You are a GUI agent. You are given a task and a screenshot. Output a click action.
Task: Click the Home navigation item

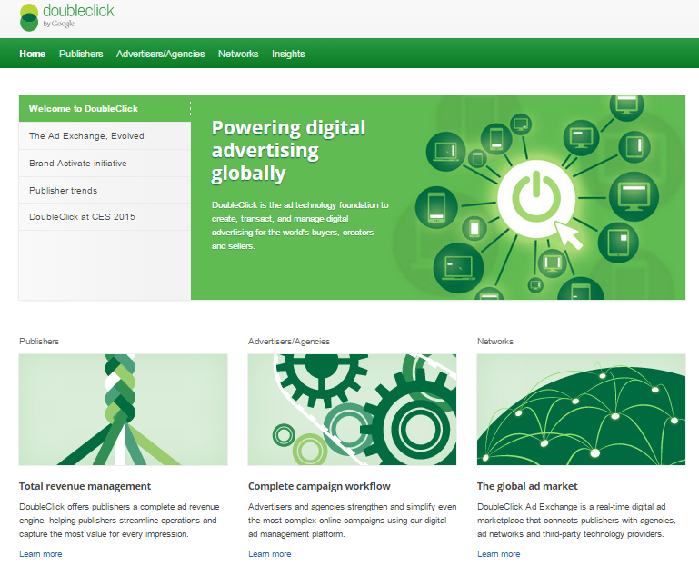point(32,54)
